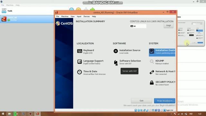Click VirtualBox icon in VM window title bar
This screenshot has height=116, width=206.
point(57,12)
